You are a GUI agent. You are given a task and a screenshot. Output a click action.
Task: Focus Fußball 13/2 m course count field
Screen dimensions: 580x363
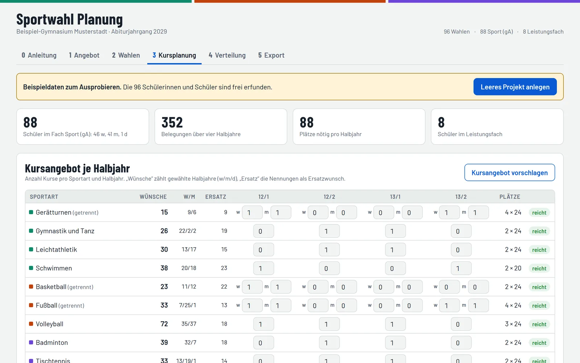coord(478,305)
